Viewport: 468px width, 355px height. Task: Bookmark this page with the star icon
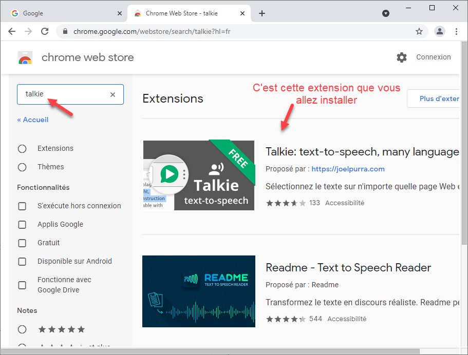pos(419,31)
